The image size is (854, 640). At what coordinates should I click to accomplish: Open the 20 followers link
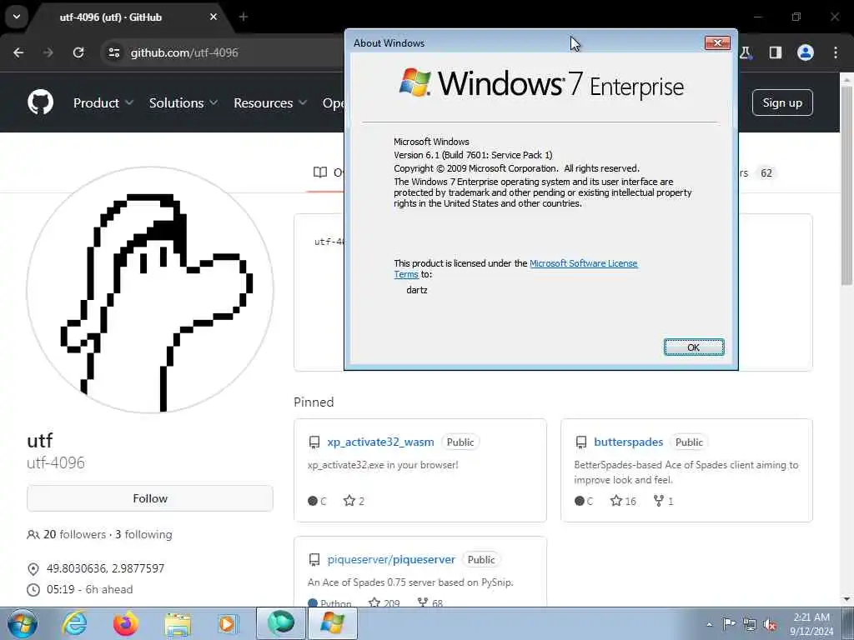pyautogui.click(x=74, y=534)
